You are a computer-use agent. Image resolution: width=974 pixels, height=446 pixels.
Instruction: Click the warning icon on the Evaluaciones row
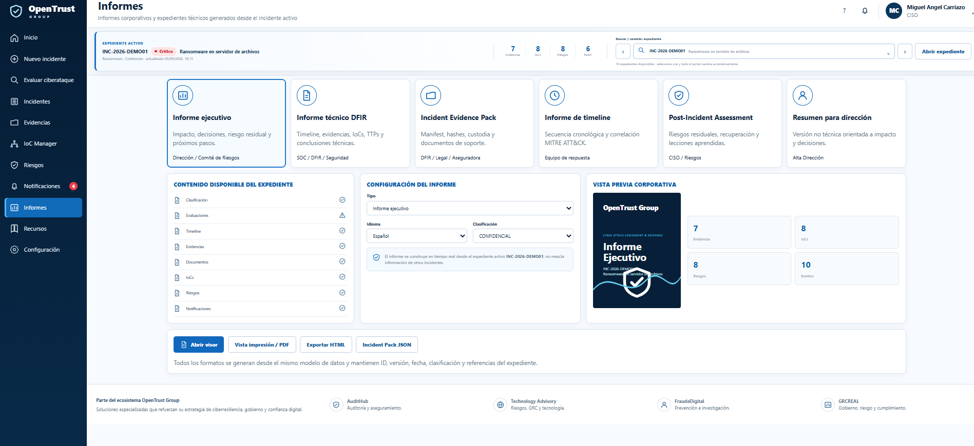coord(342,215)
